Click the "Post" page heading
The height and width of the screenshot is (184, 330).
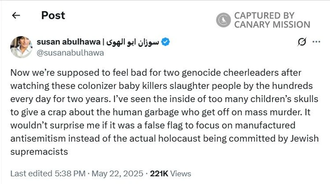click(53, 16)
